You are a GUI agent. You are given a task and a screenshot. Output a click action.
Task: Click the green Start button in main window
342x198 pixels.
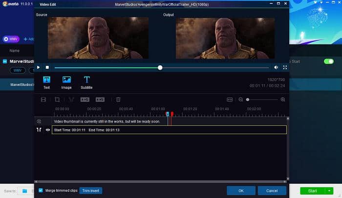point(313,191)
